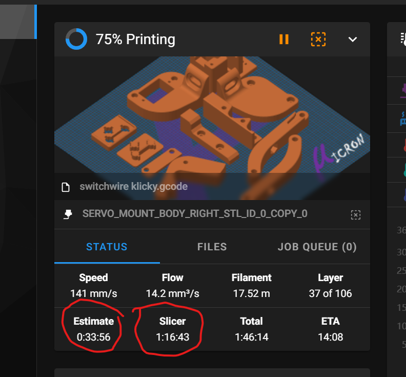Viewport: 406px width, 377px height.
Task: Click the SERVO_MOUNT_BODY_RIGHT_STL_ID_0_COPY_0 object name
Action: [x=195, y=214]
